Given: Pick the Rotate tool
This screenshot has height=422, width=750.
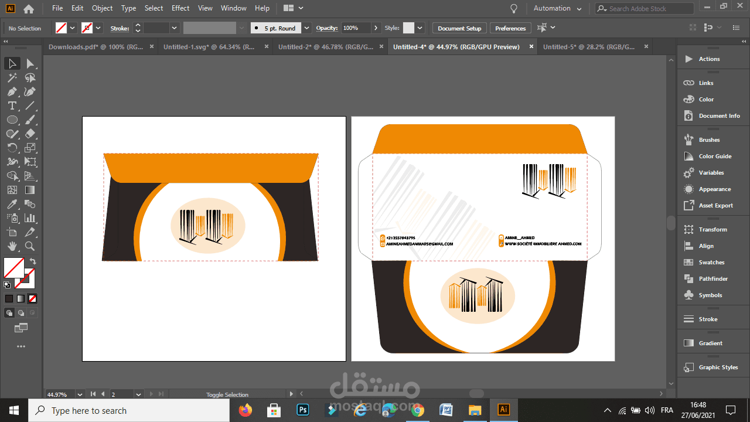Looking at the screenshot, I should (x=12, y=148).
